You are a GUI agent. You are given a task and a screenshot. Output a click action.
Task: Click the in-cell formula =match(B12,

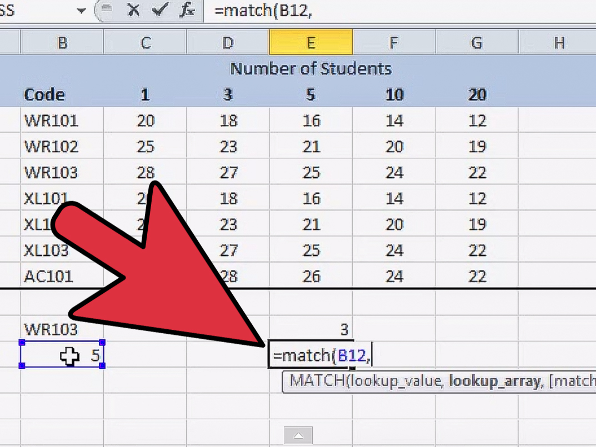click(322, 355)
